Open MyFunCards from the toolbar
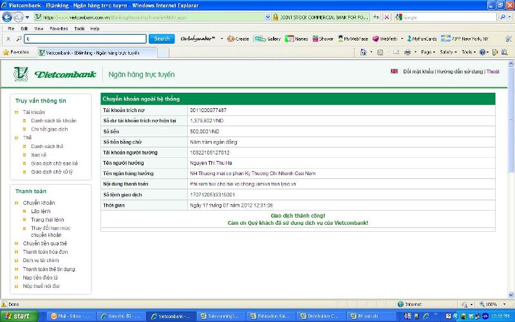This screenshot has width=515, height=322. click(x=422, y=39)
